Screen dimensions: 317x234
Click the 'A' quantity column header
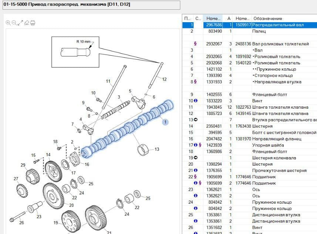click(x=229, y=18)
